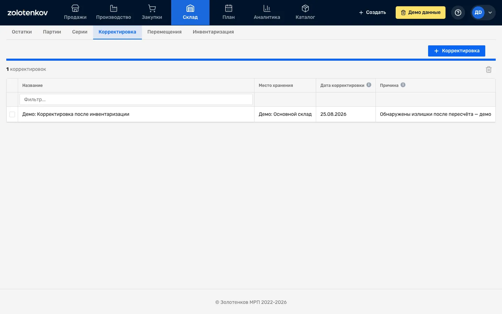
Task: Expand the user account dropdown arrow
Action: click(x=490, y=13)
